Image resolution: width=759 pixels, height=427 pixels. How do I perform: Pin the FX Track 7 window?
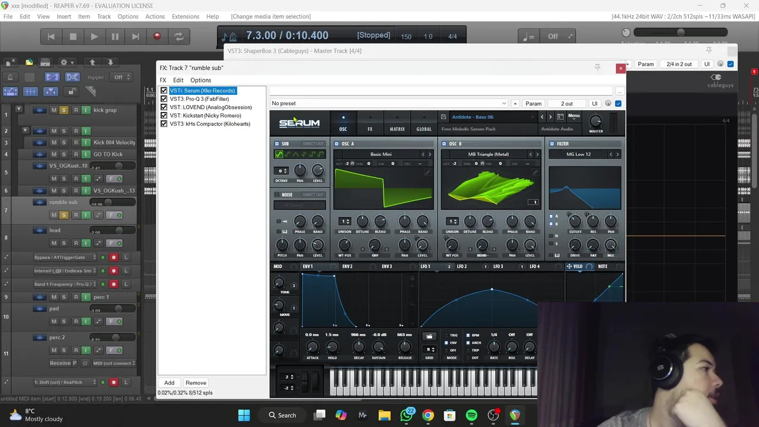click(597, 67)
